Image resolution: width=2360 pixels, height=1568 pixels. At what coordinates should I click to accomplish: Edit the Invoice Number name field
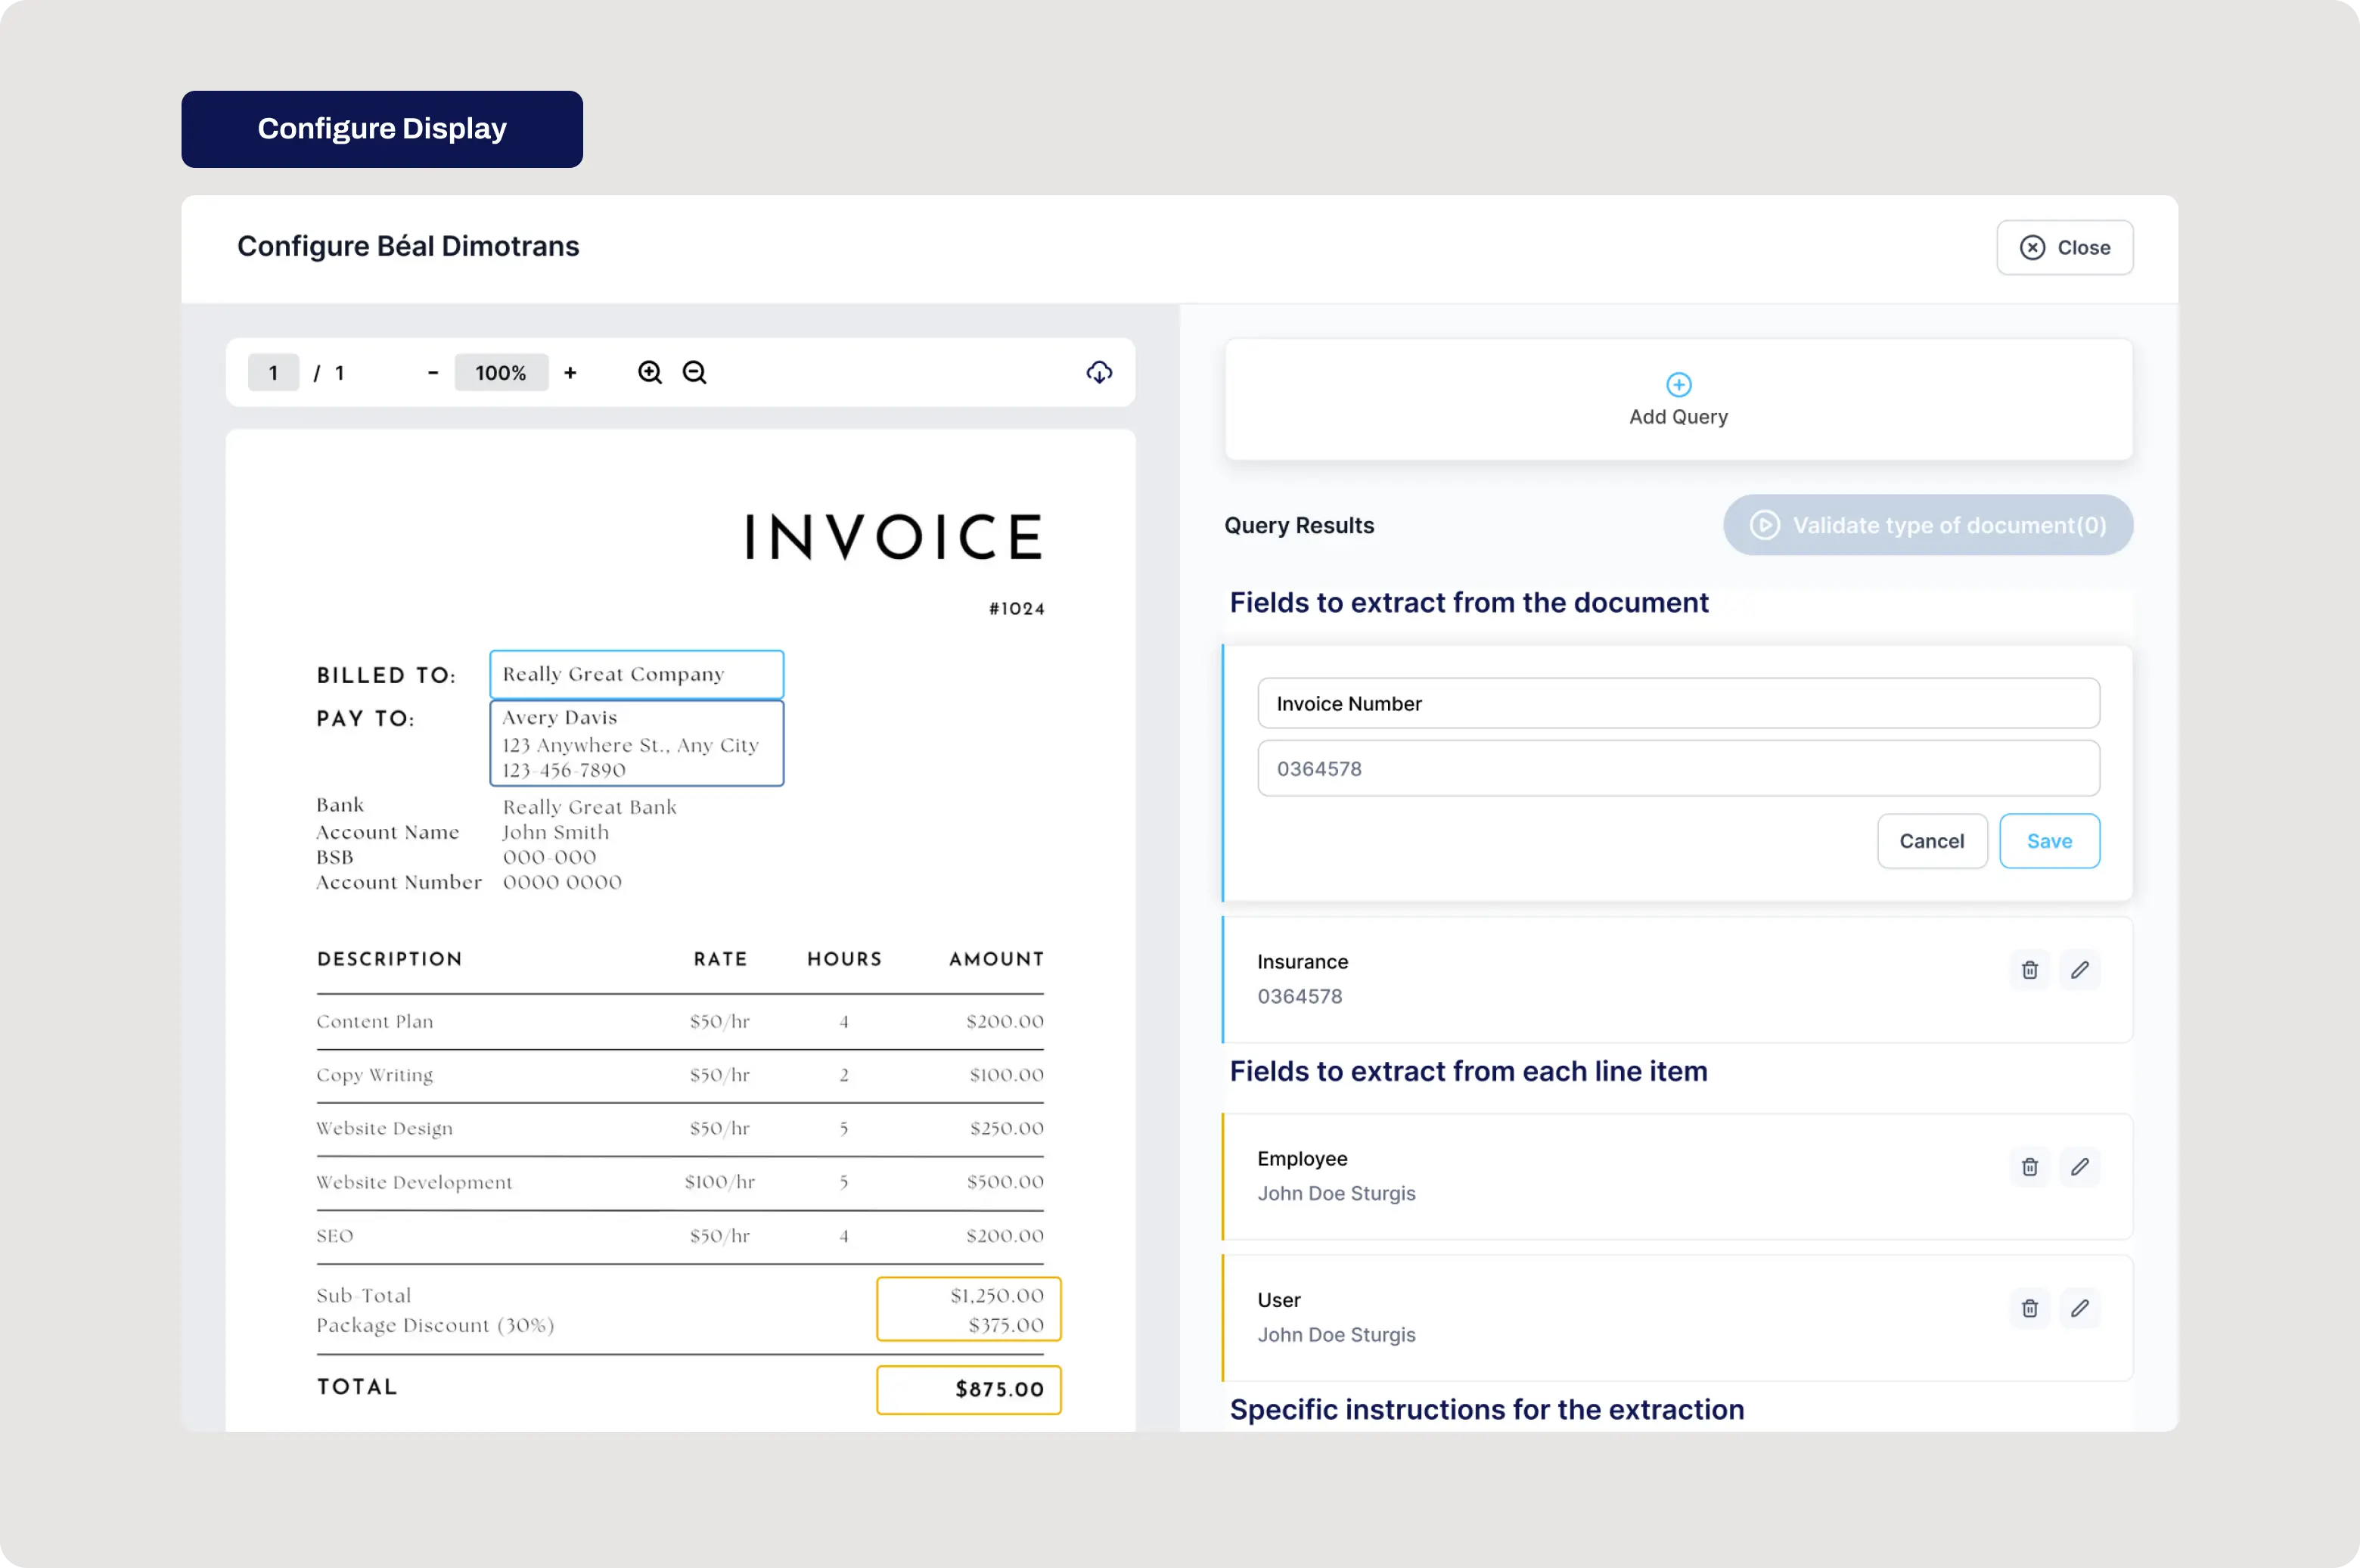(1678, 704)
